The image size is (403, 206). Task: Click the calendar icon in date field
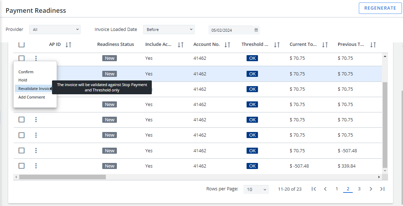coord(256,30)
